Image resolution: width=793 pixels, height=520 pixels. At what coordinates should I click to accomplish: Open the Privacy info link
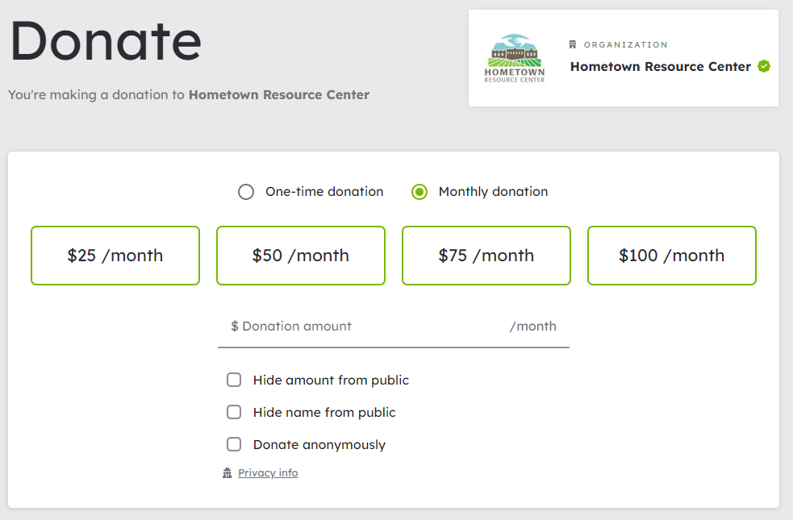tap(268, 473)
